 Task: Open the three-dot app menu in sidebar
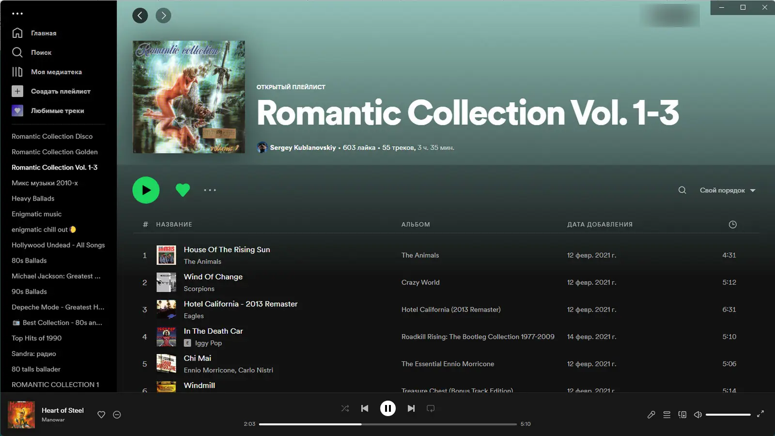point(17,14)
